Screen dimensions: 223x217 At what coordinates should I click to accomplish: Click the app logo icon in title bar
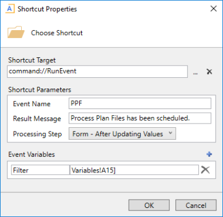10,9
